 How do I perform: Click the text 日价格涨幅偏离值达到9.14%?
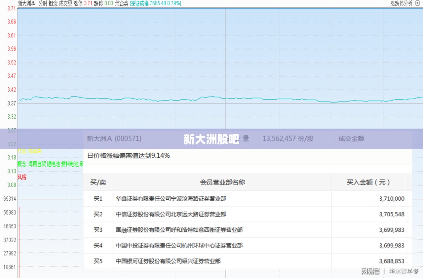[129, 156]
